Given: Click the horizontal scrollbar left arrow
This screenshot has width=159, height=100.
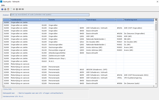Looking at the screenshot, I should (4, 86).
